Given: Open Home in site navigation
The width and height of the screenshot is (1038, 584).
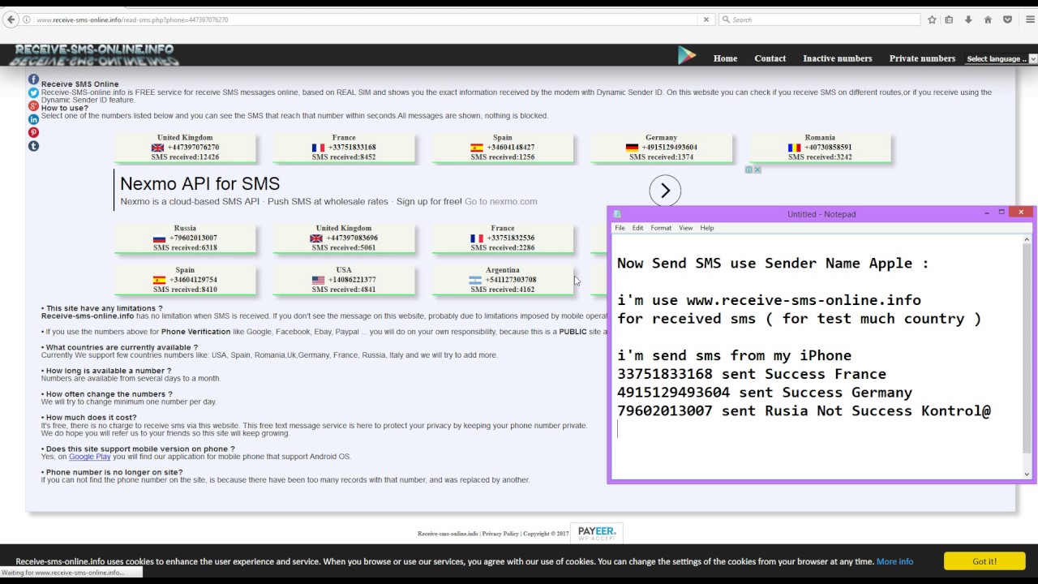Looking at the screenshot, I should [x=725, y=58].
